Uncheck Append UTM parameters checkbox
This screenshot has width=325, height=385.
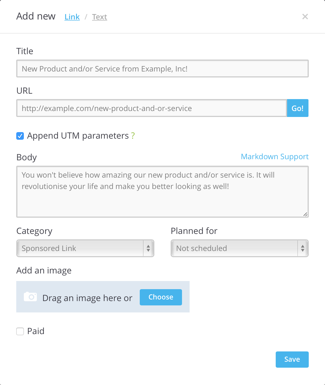(20, 136)
